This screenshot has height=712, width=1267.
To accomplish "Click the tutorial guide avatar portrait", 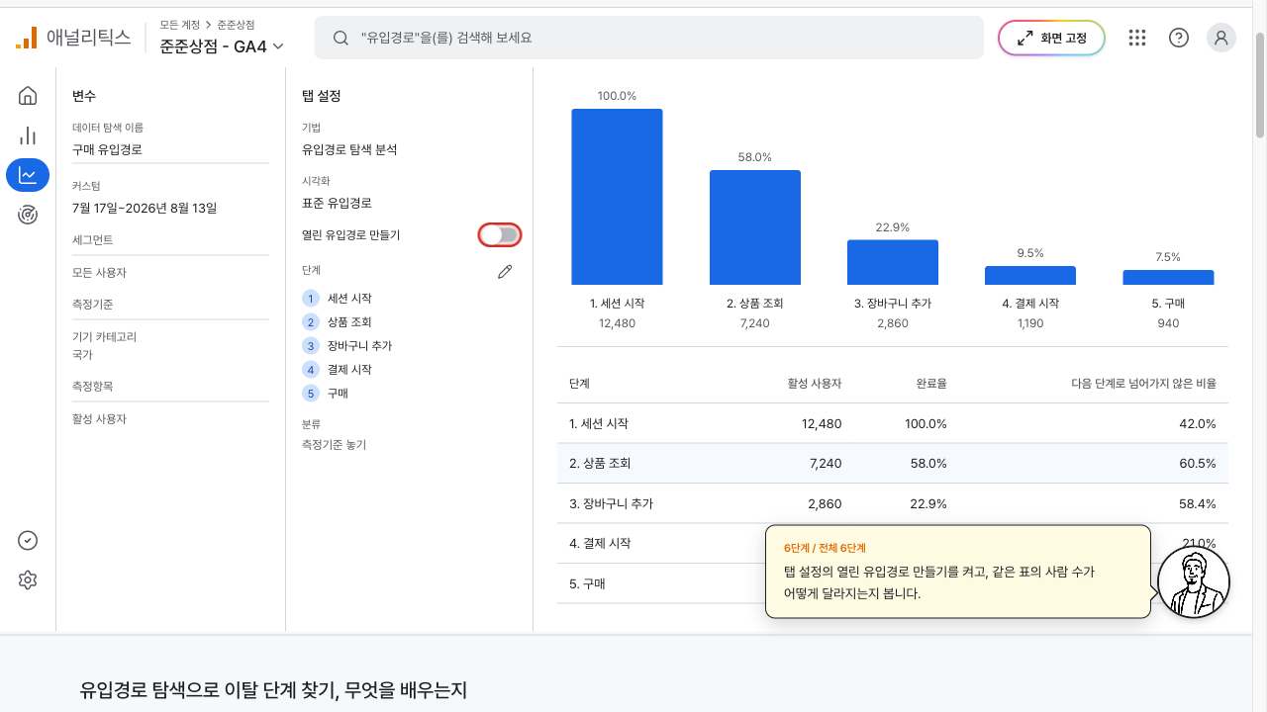I will click(x=1194, y=581).
